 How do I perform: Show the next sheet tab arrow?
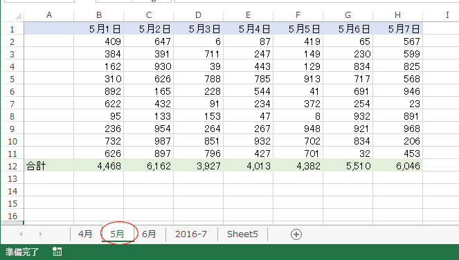tap(40, 234)
